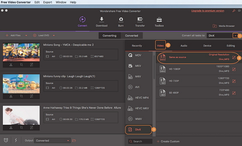This screenshot has width=242, height=146.
Task: Open the Convert all tasks to dropdown arrow
Action: (x=236, y=35)
